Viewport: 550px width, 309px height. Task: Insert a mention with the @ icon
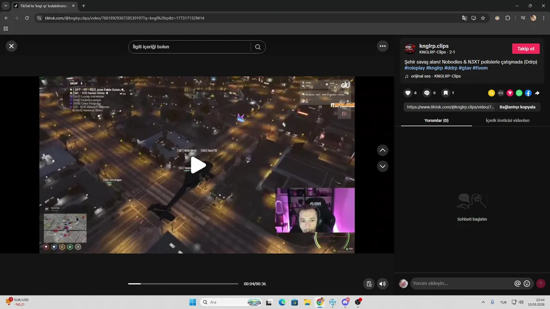coord(517,283)
